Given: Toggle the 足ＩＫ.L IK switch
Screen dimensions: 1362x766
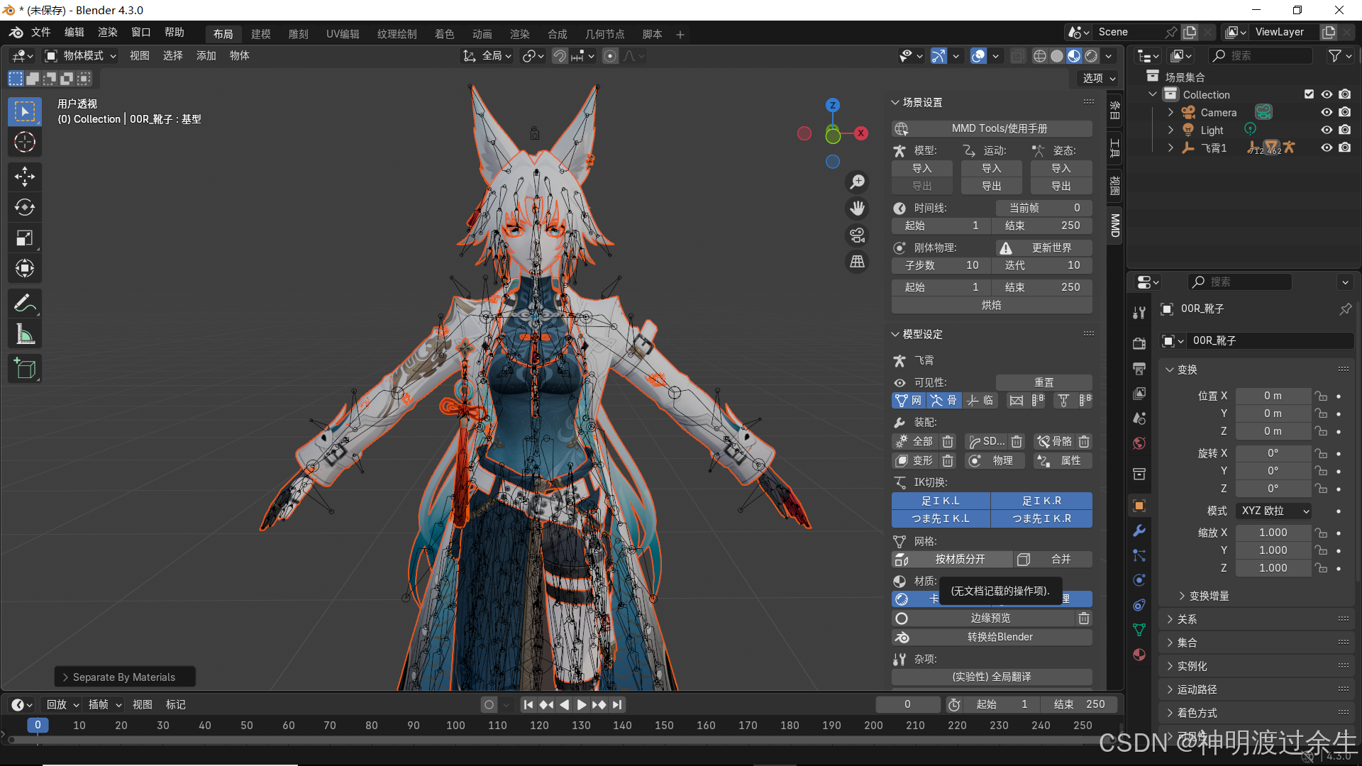Looking at the screenshot, I should click(941, 501).
